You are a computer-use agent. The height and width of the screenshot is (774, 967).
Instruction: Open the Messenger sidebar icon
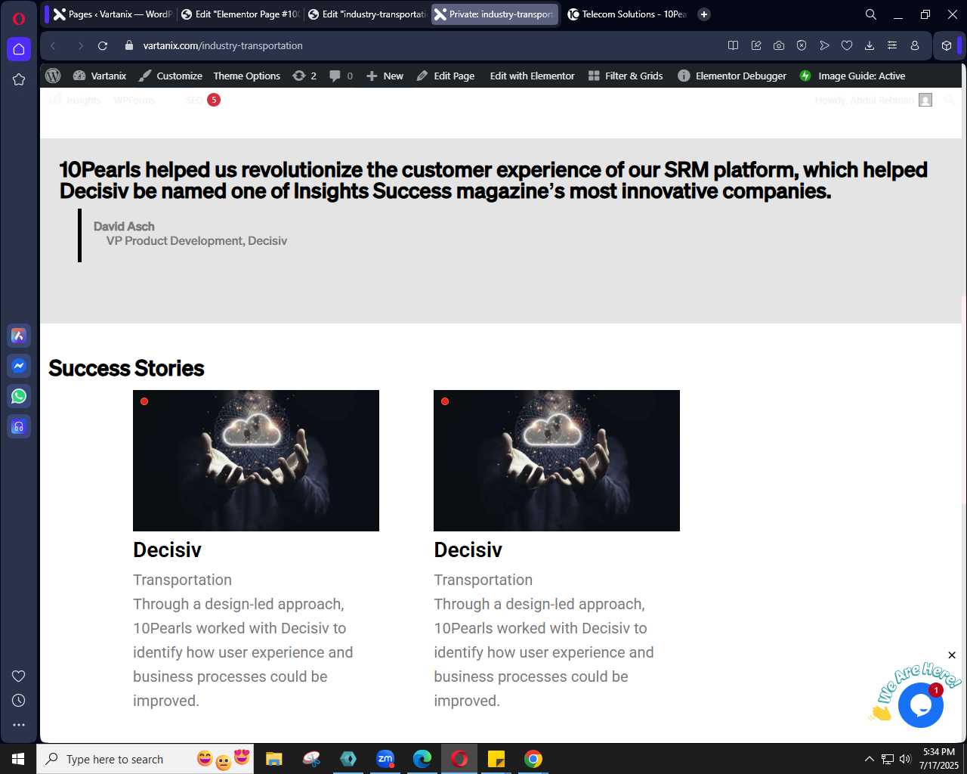point(19,366)
